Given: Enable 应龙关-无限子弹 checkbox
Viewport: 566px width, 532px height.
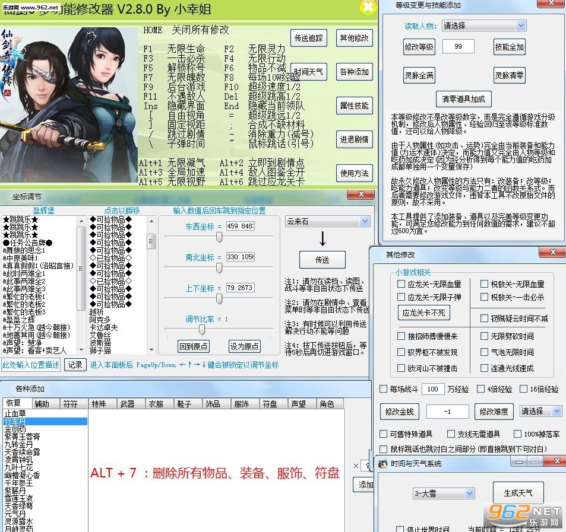Looking at the screenshot, I should 401,297.
